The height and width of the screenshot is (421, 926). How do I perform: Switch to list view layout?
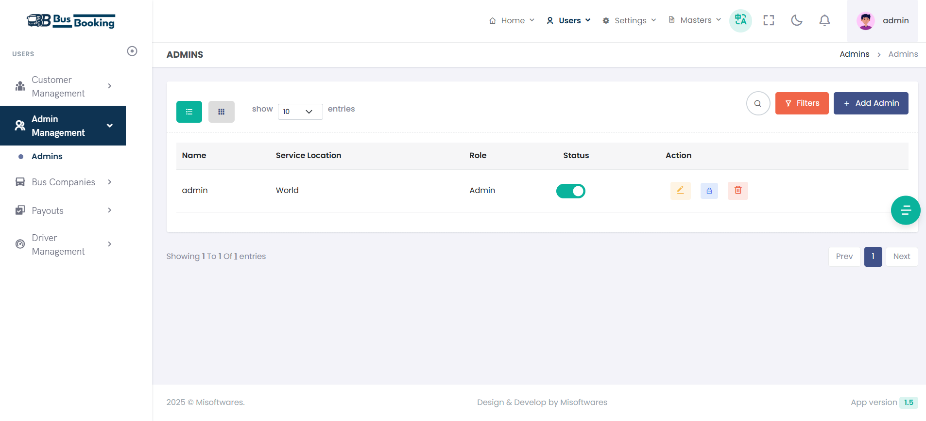tap(189, 112)
